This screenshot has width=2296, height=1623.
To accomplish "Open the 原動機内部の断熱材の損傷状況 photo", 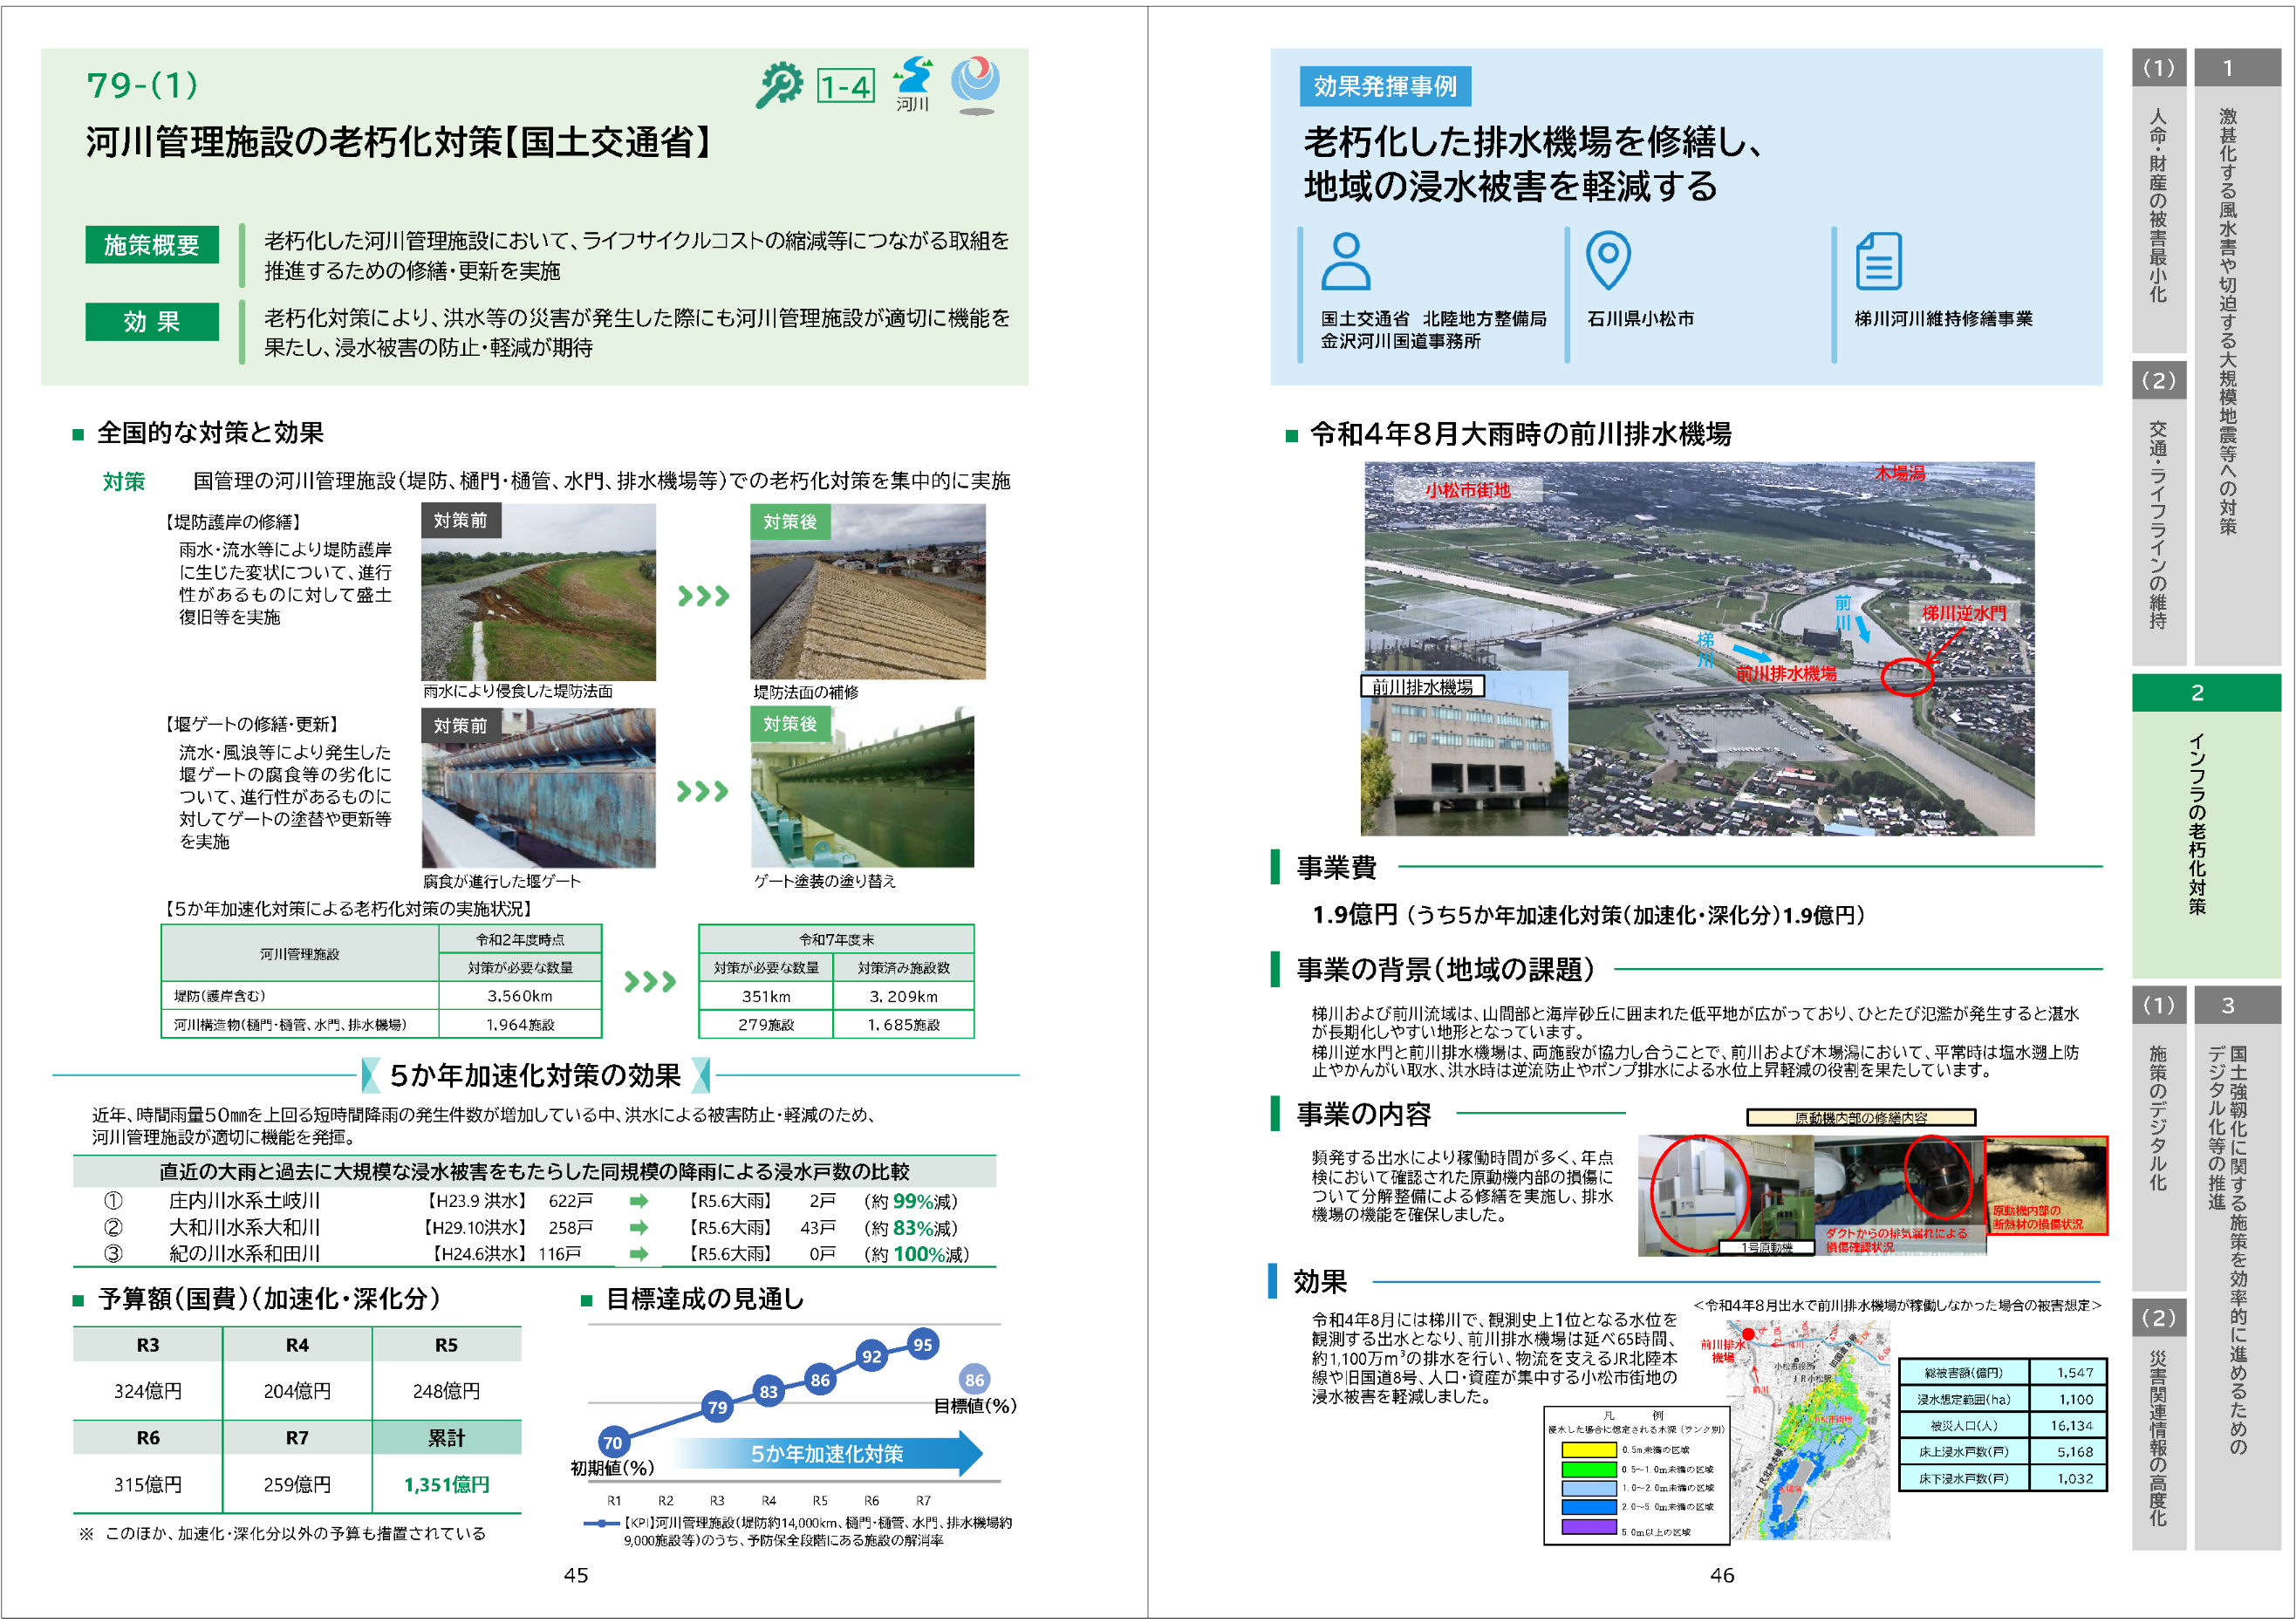I will 2046,1185.
